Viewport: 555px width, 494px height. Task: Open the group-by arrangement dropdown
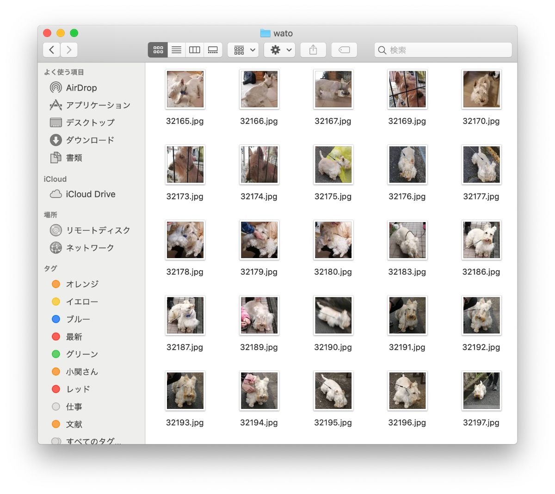pos(243,50)
